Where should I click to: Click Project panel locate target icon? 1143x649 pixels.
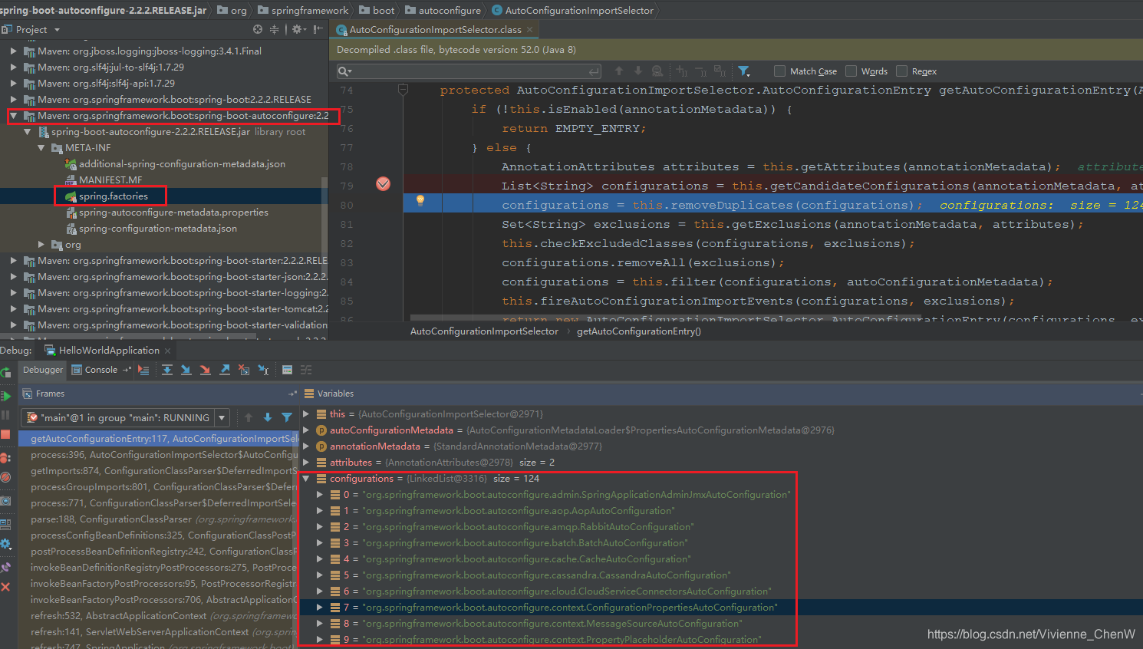click(258, 29)
